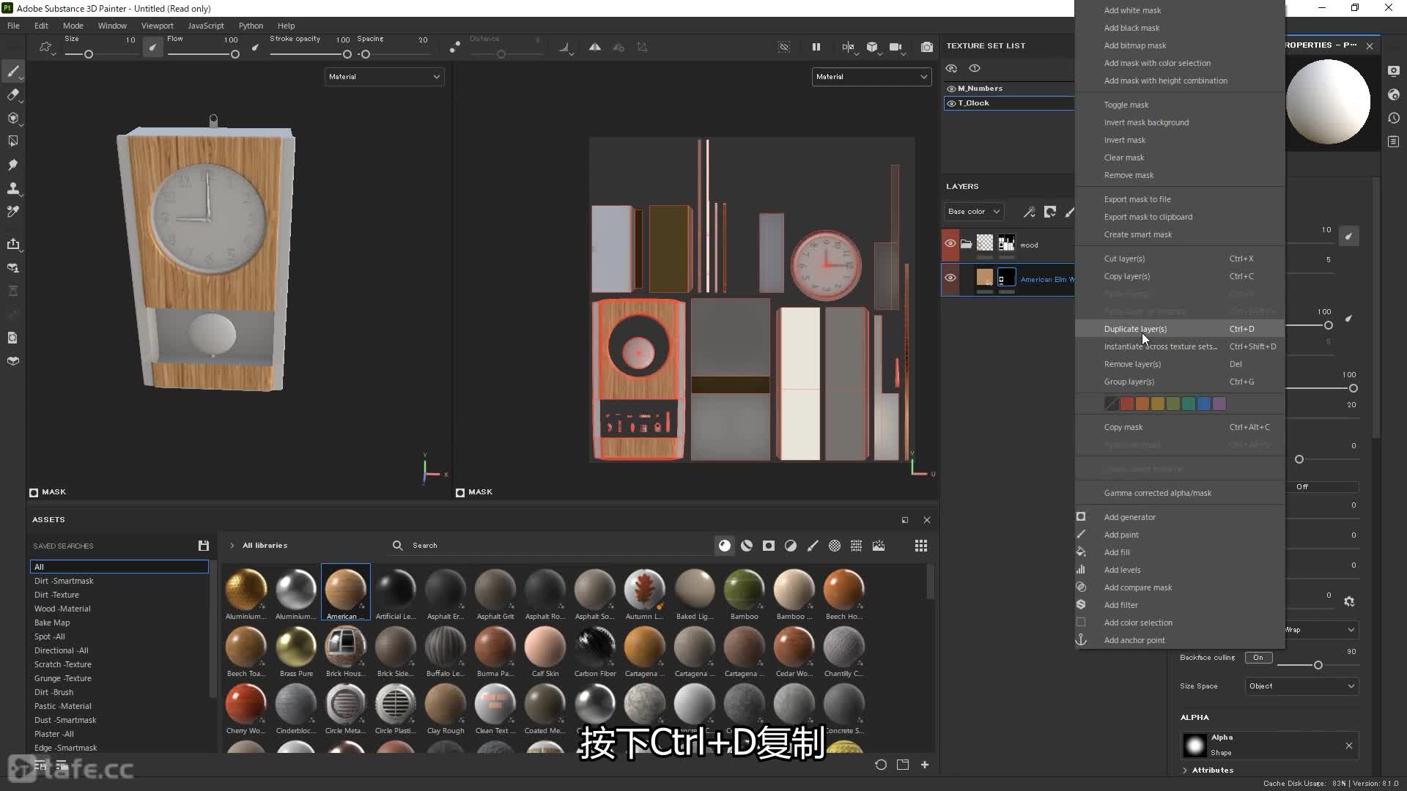Filter assets by alphas icon
Image resolution: width=1407 pixels, height=791 pixels.
coord(835,546)
